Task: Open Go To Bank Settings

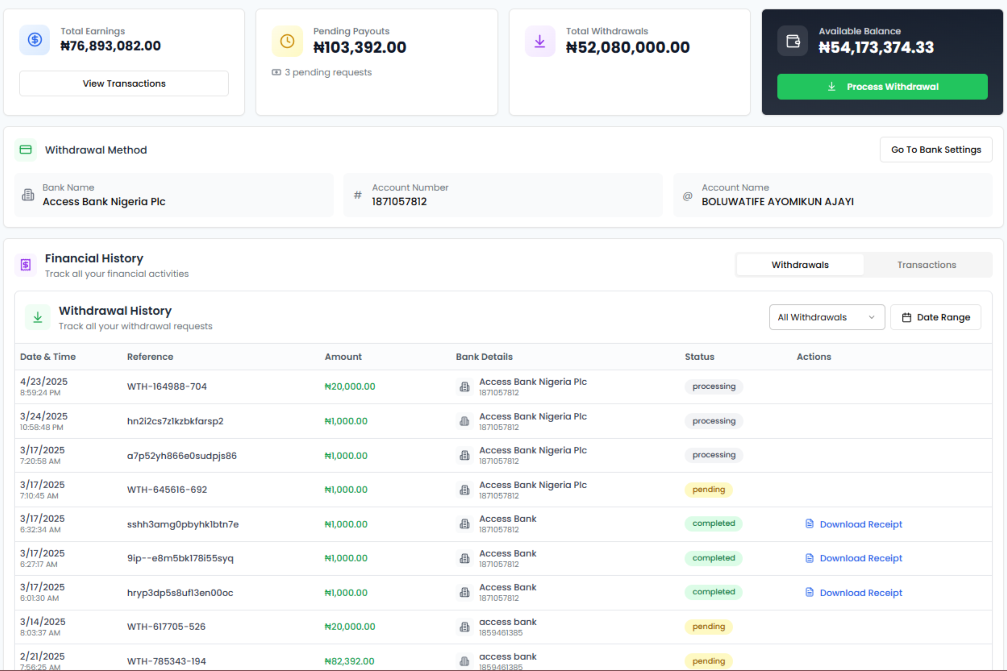Action: [936, 150]
